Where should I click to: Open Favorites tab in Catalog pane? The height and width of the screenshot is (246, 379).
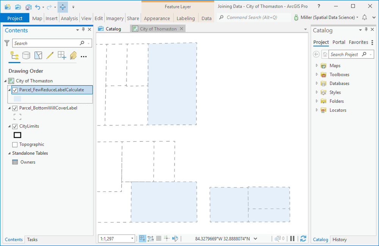(359, 42)
